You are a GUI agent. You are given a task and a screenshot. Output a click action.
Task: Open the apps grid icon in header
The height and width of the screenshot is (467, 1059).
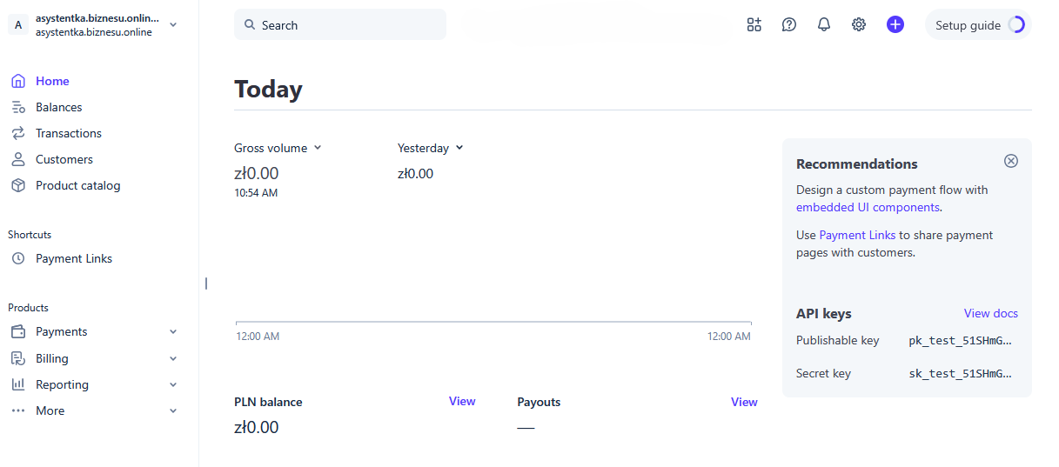(754, 25)
